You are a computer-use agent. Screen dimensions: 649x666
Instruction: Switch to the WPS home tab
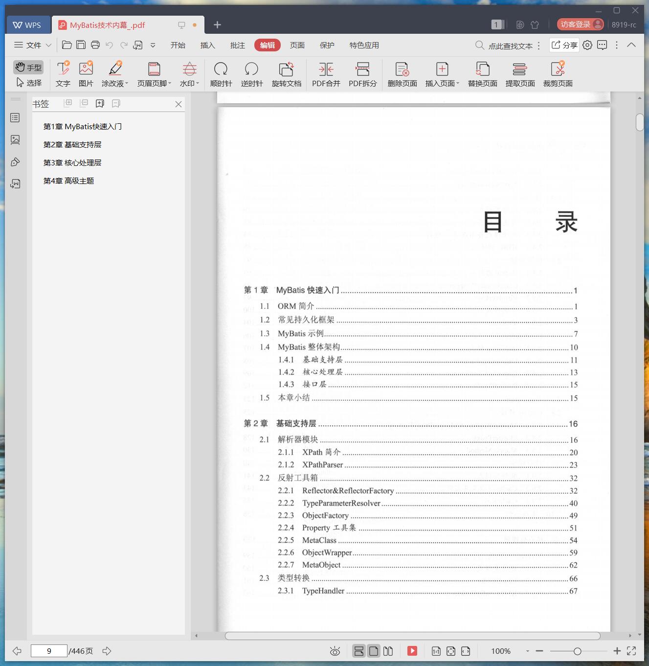click(x=27, y=25)
